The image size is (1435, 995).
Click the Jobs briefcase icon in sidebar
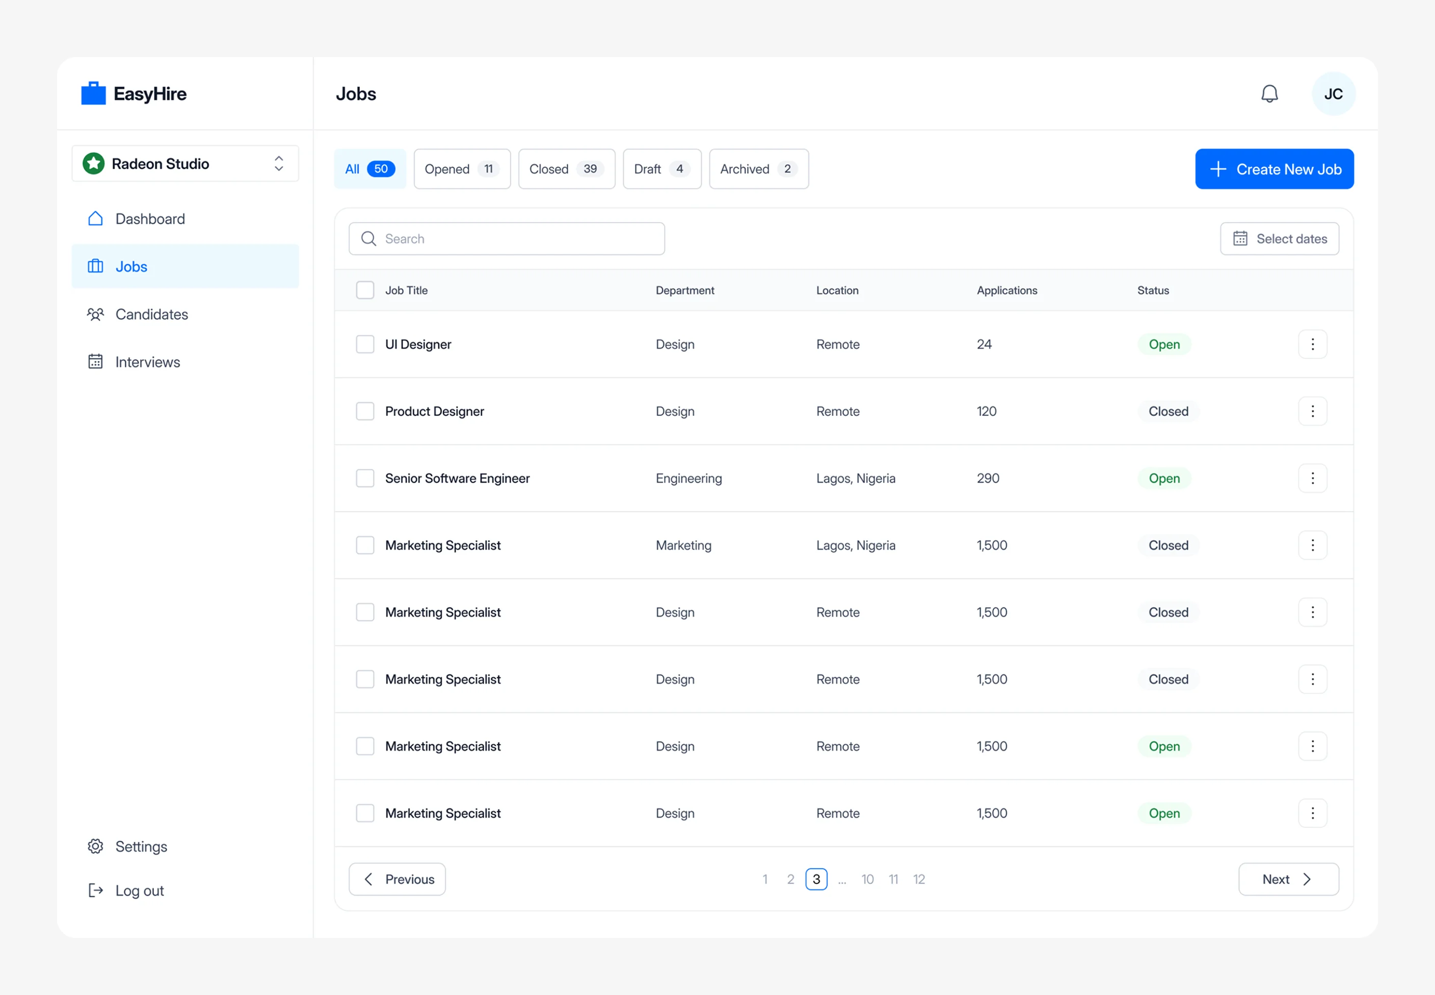click(95, 266)
